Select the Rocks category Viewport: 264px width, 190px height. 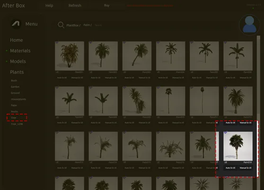tap(14, 111)
